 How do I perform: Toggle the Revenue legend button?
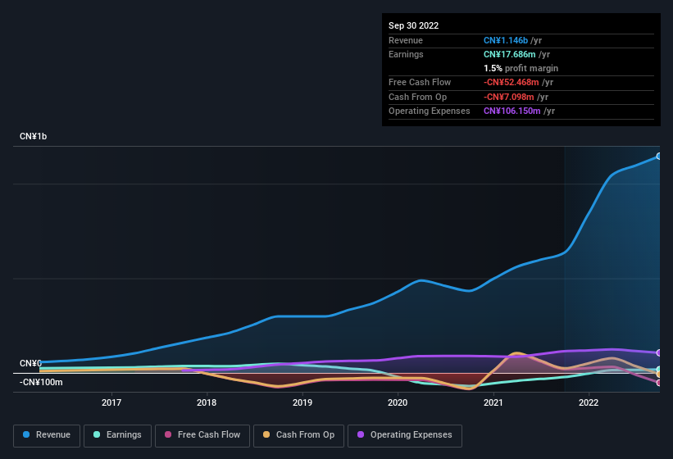coord(47,435)
